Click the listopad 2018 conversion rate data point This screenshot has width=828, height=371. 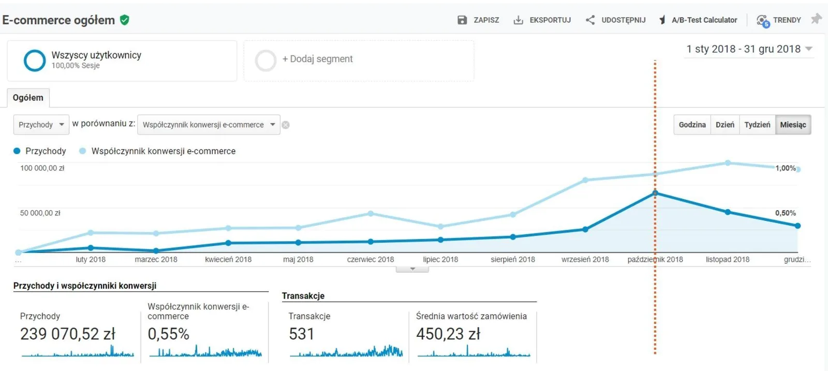pos(728,163)
